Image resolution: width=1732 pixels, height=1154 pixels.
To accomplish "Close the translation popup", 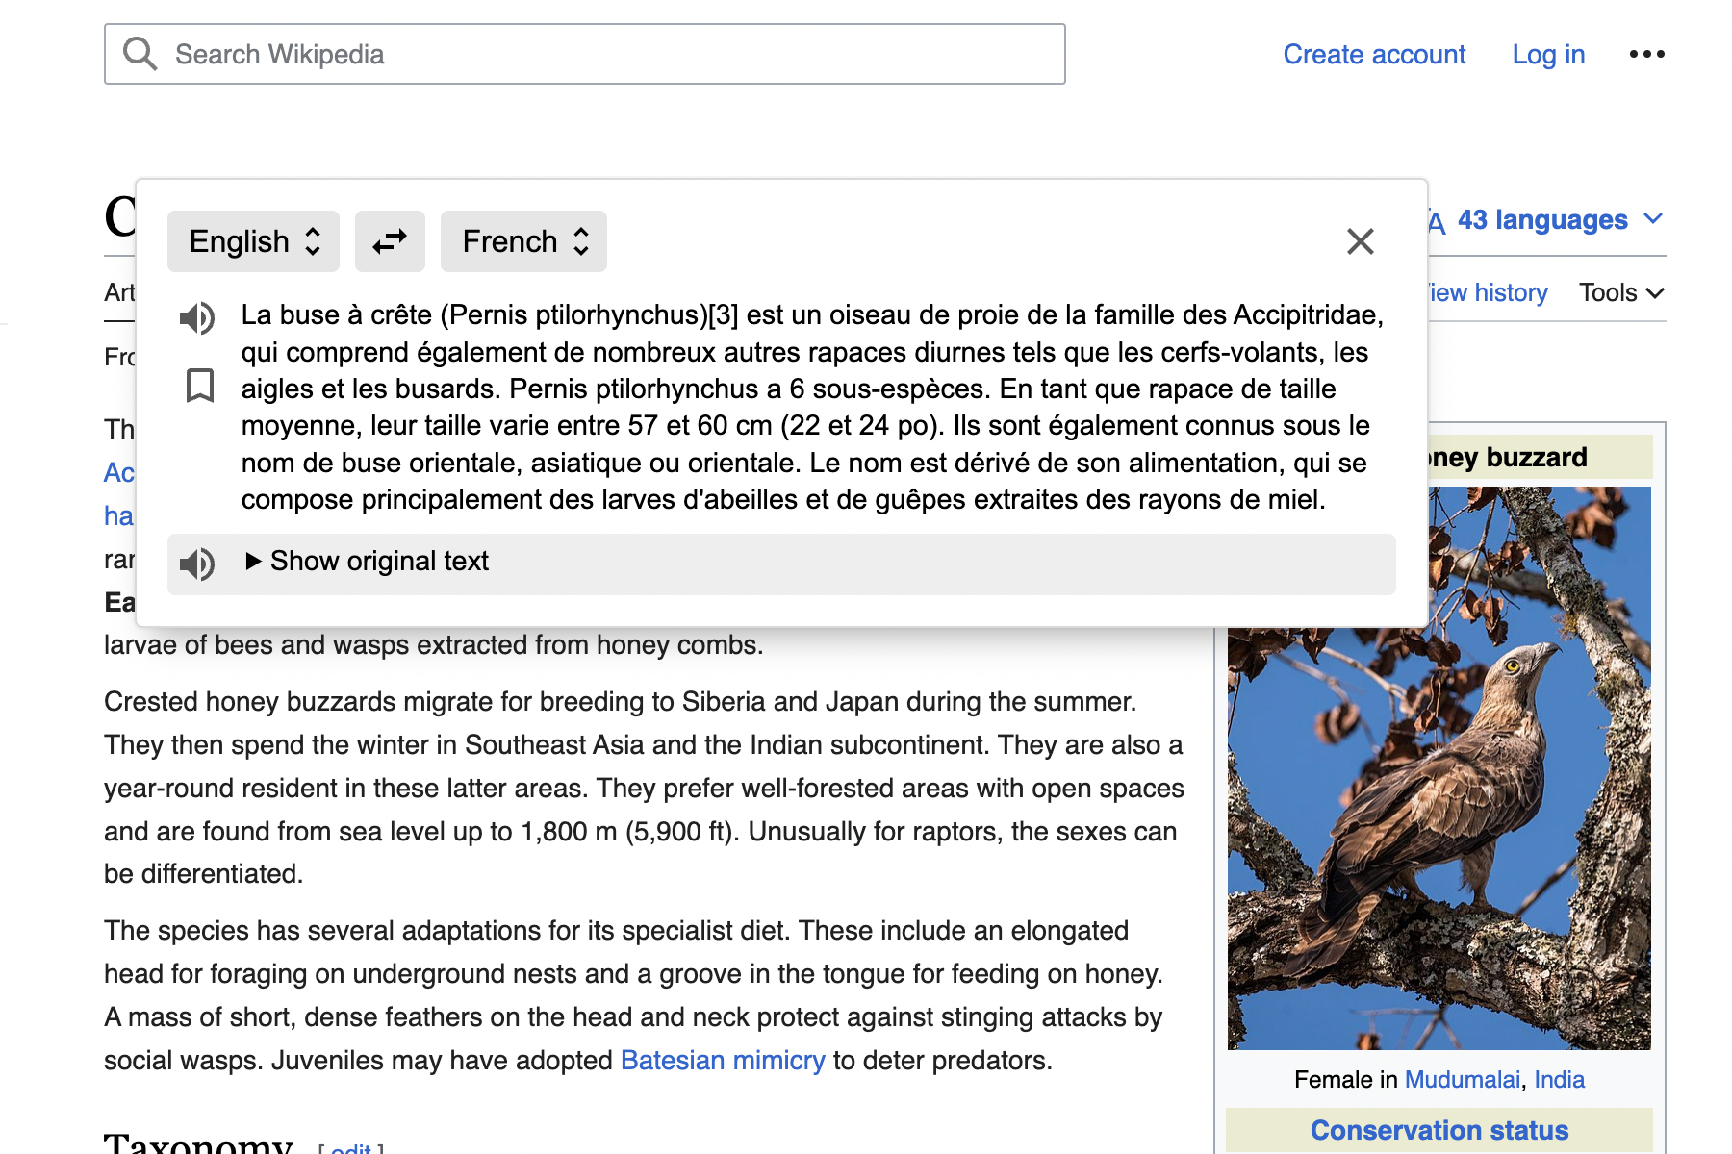I will [1360, 241].
